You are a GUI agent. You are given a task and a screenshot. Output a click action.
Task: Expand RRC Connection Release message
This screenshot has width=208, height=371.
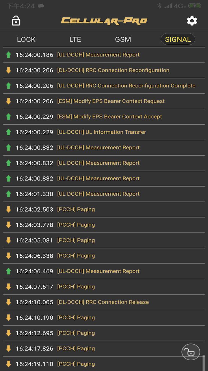[x=103, y=302]
